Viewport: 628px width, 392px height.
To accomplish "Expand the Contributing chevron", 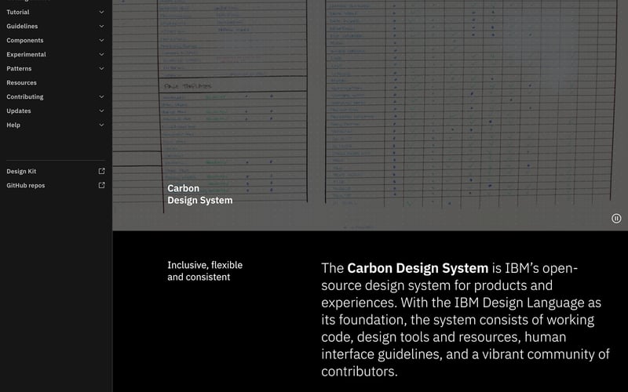I will pyautogui.click(x=102, y=96).
